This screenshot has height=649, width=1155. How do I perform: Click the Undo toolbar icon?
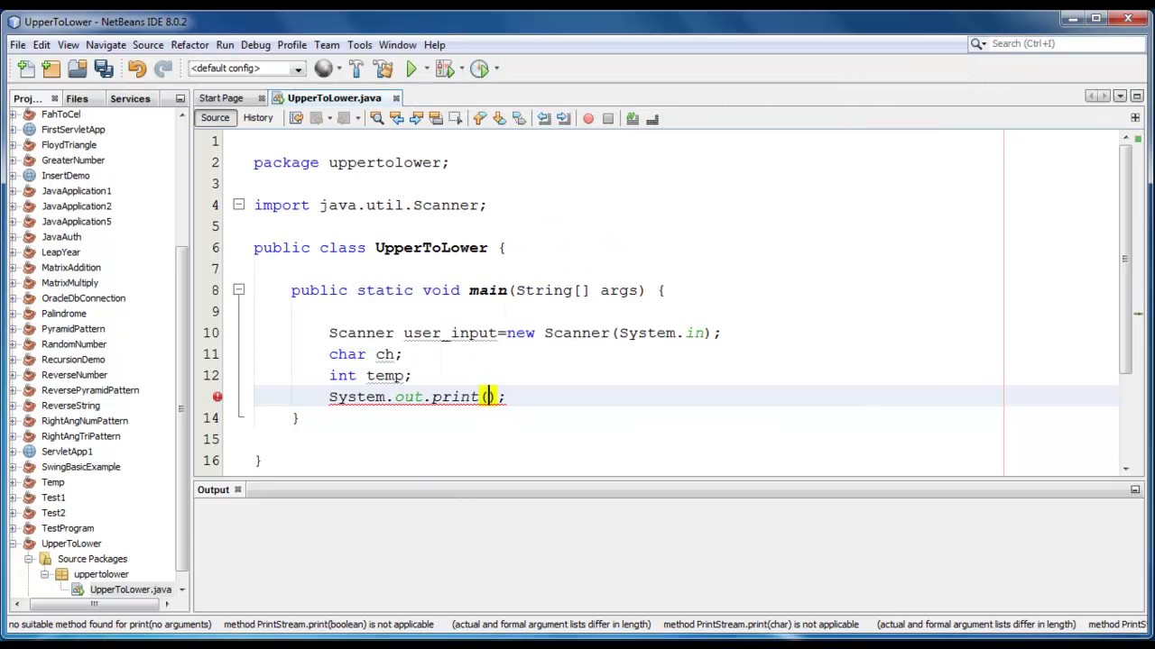tap(136, 69)
